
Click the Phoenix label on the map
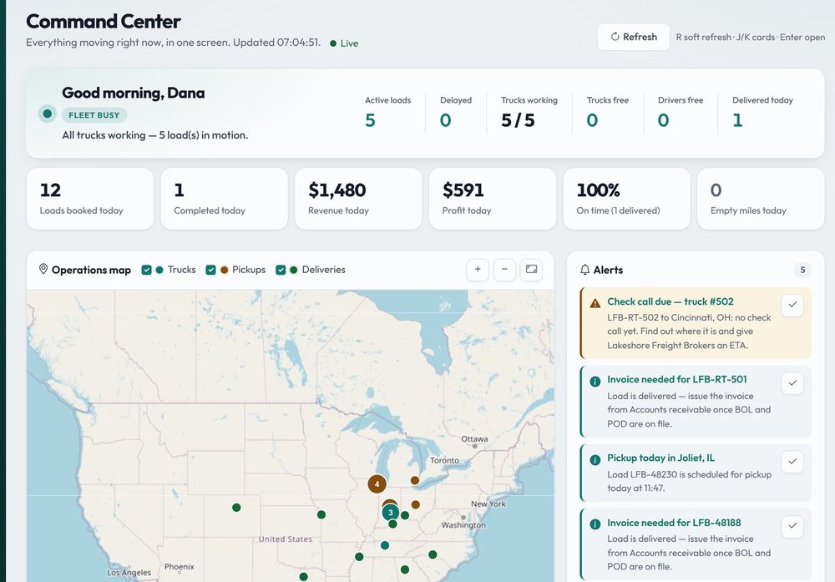click(179, 567)
